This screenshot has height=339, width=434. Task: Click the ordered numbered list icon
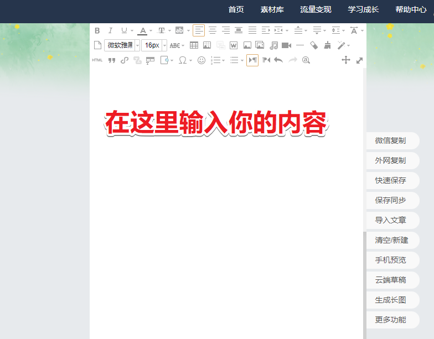pos(215,60)
